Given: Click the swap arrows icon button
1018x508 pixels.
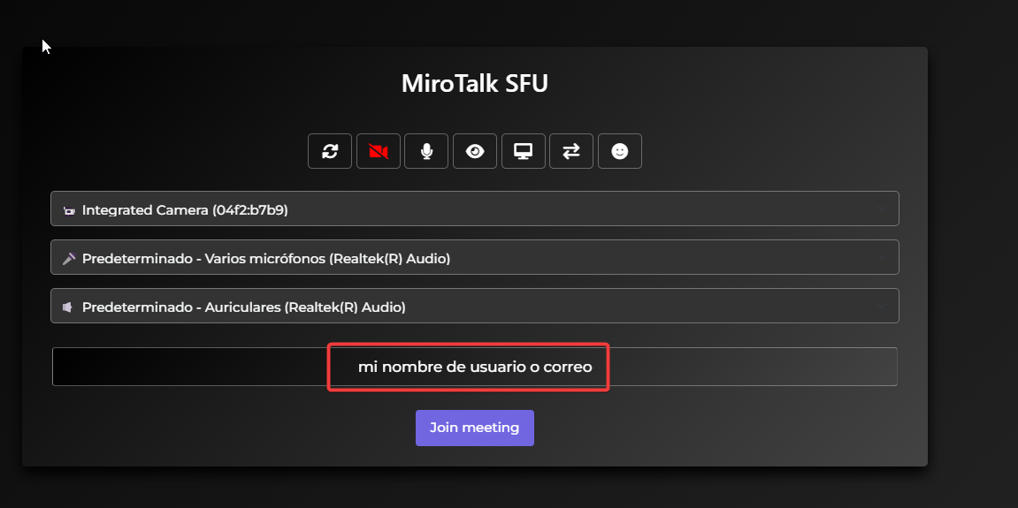Looking at the screenshot, I should point(571,151).
